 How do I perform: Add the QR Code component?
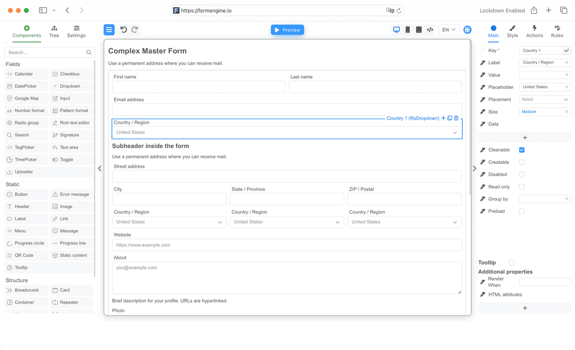click(26, 255)
